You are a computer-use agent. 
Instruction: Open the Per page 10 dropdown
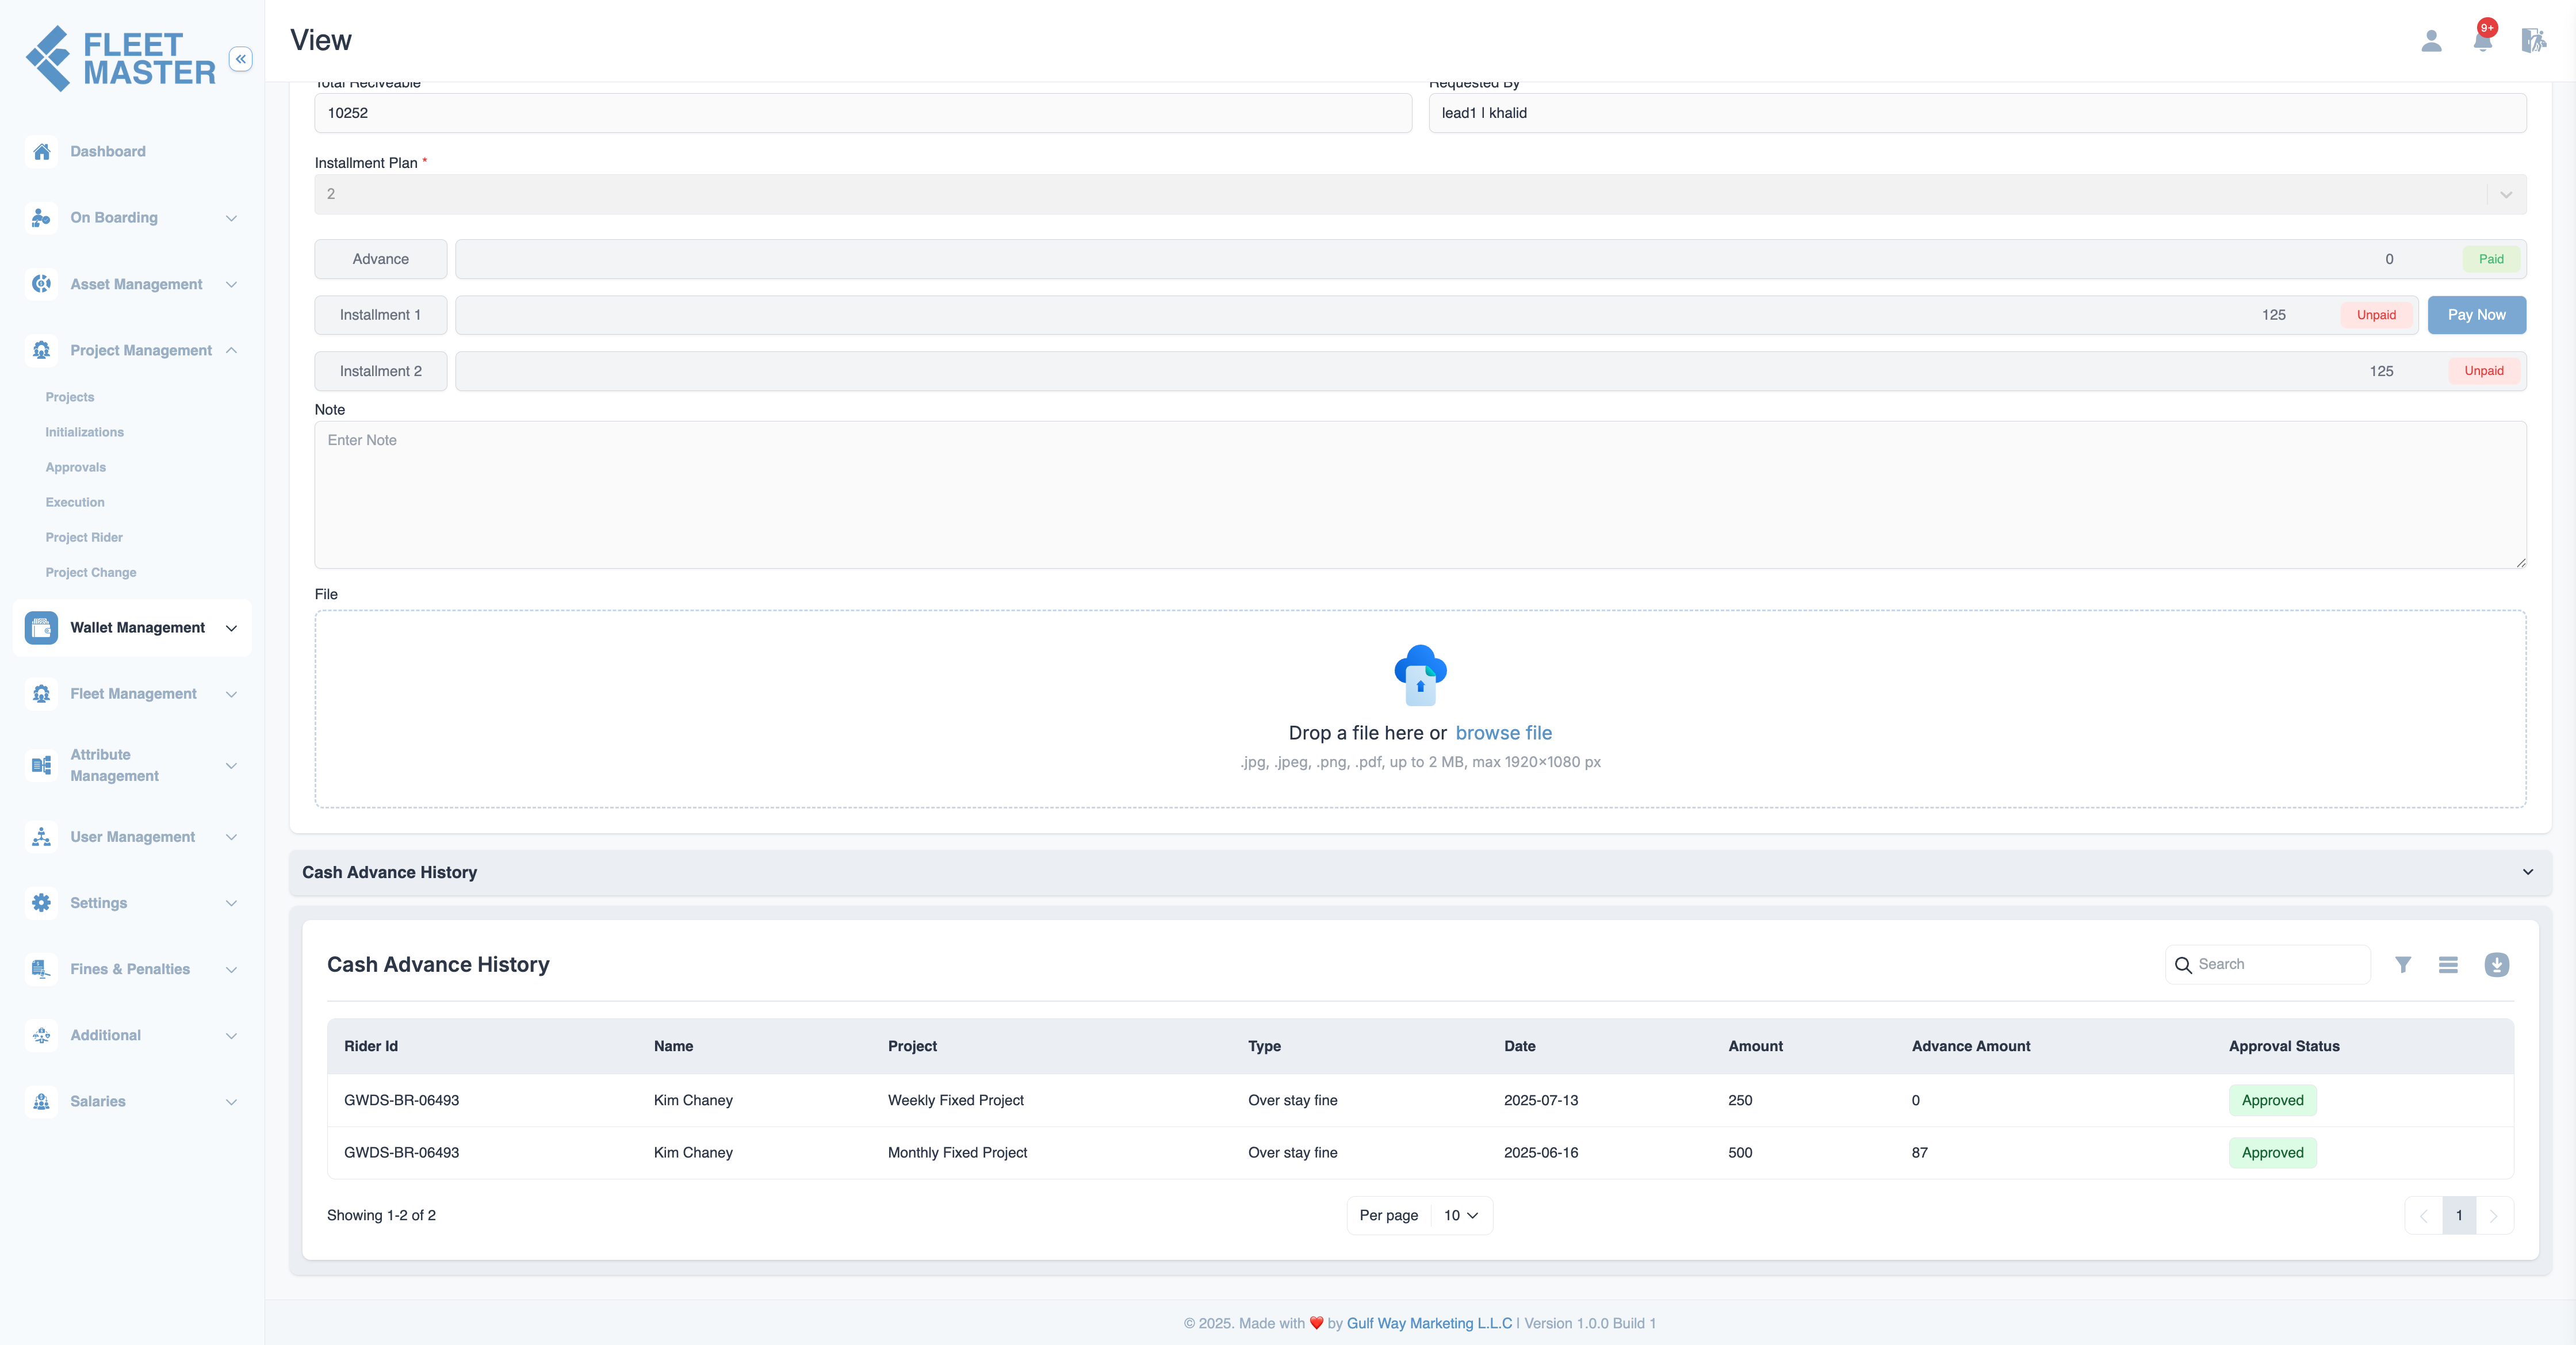coord(1460,1215)
